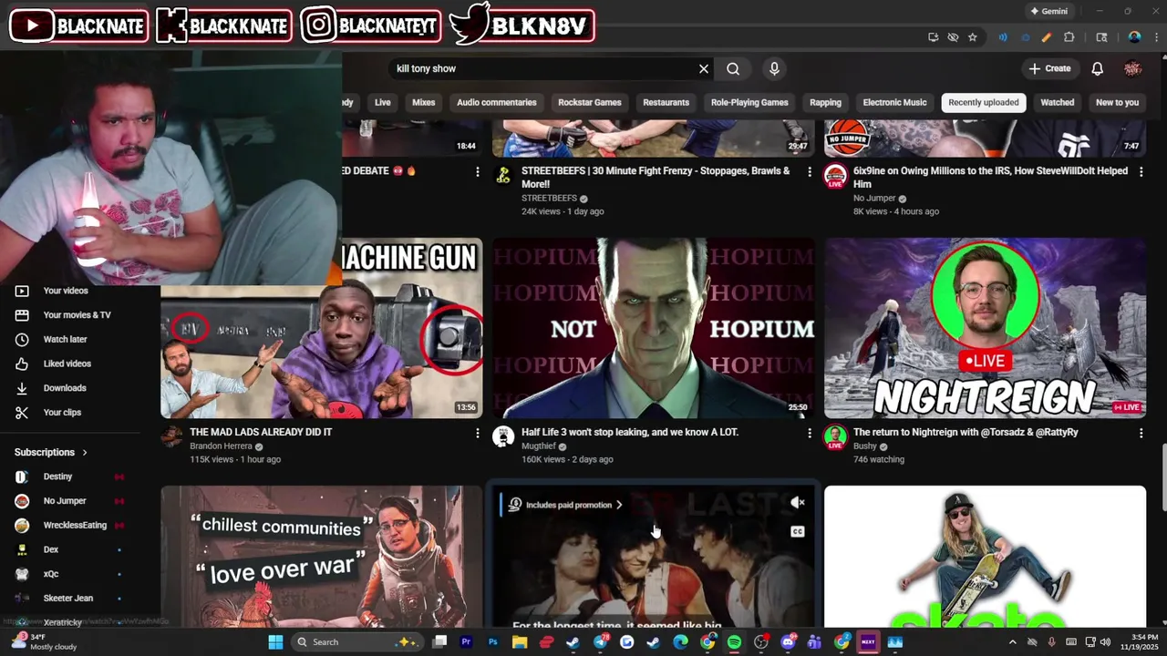Image resolution: width=1167 pixels, height=656 pixels.
Task: Select the Mixes filter chip
Action: (x=424, y=102)
